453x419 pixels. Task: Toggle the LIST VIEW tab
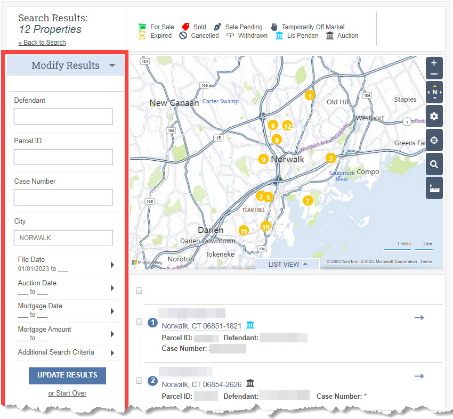click(x=287, y=264)
